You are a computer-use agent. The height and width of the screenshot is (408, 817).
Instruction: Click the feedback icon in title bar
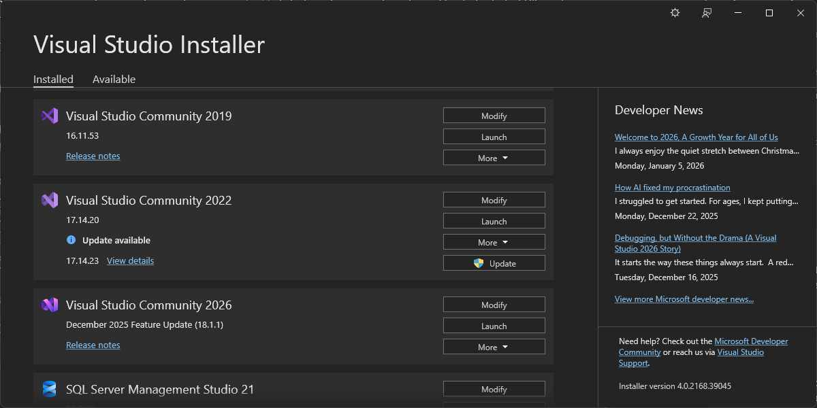[x=707, y=13]
